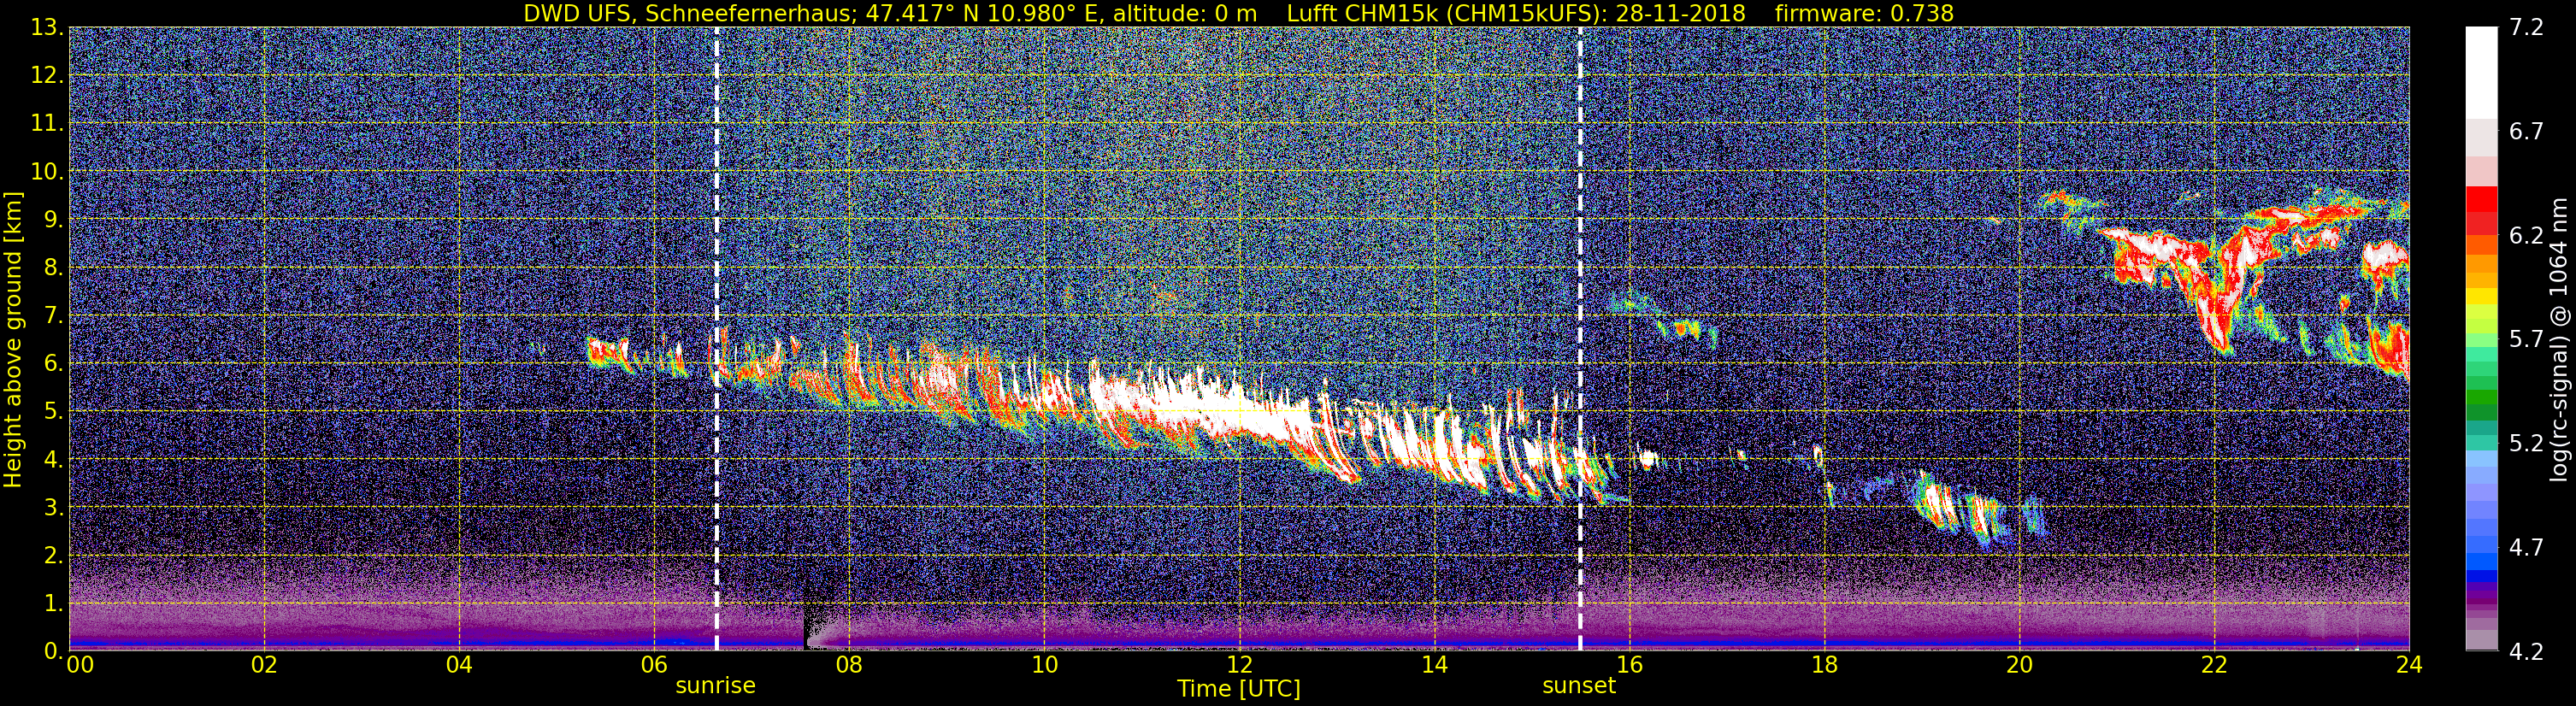Click the colorbar tick value 6.7
The image size is (2576, 706).
point(2526,132)
